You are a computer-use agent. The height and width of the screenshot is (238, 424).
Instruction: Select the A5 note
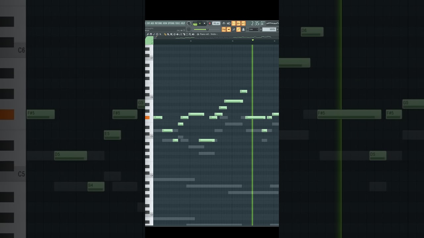(223, 108)
